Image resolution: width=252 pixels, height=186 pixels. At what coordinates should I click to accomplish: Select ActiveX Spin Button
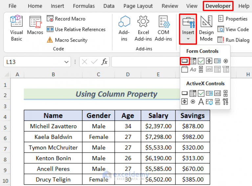[x=185, y=102]
